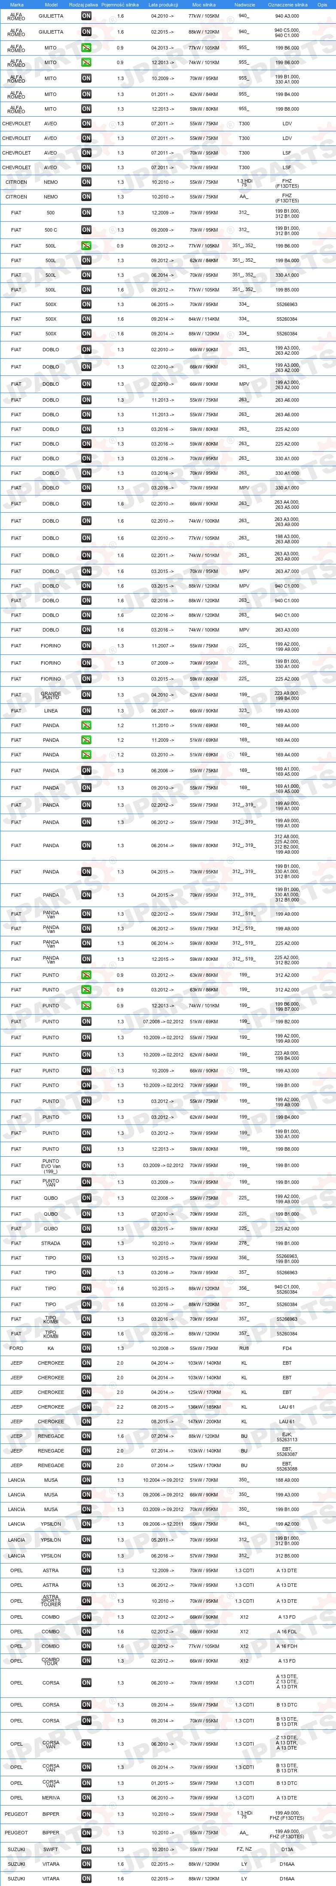This screenshot has width=336, height=1886.
Task: Select the body cell 843_
Action: (x=244, y=1523)
